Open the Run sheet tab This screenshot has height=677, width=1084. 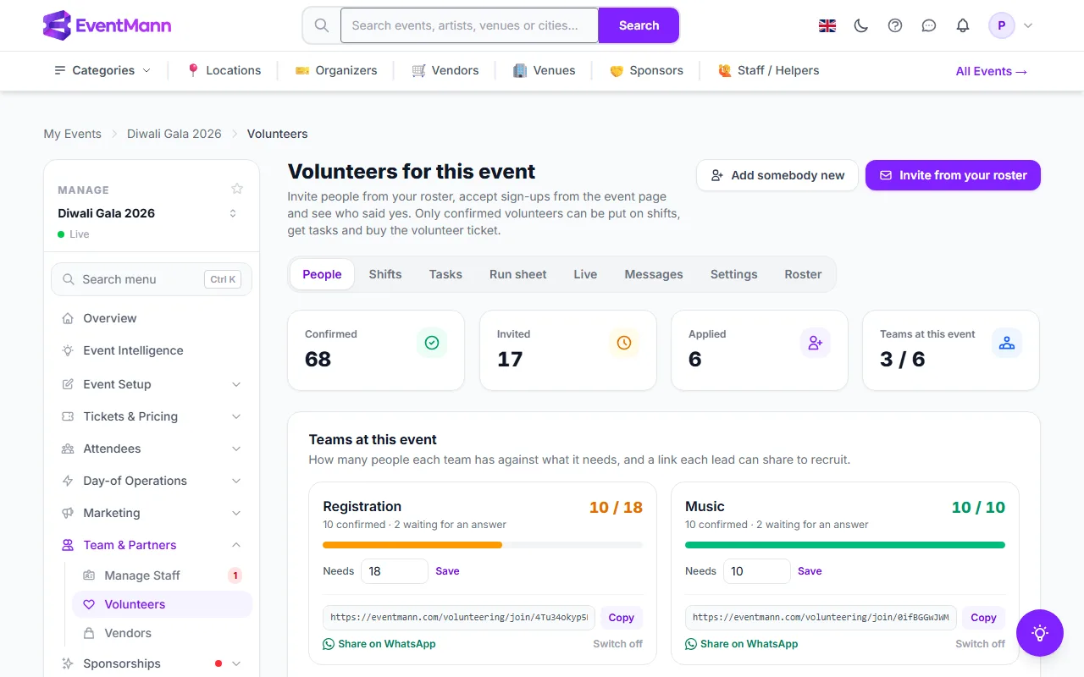tap(518, 274)
